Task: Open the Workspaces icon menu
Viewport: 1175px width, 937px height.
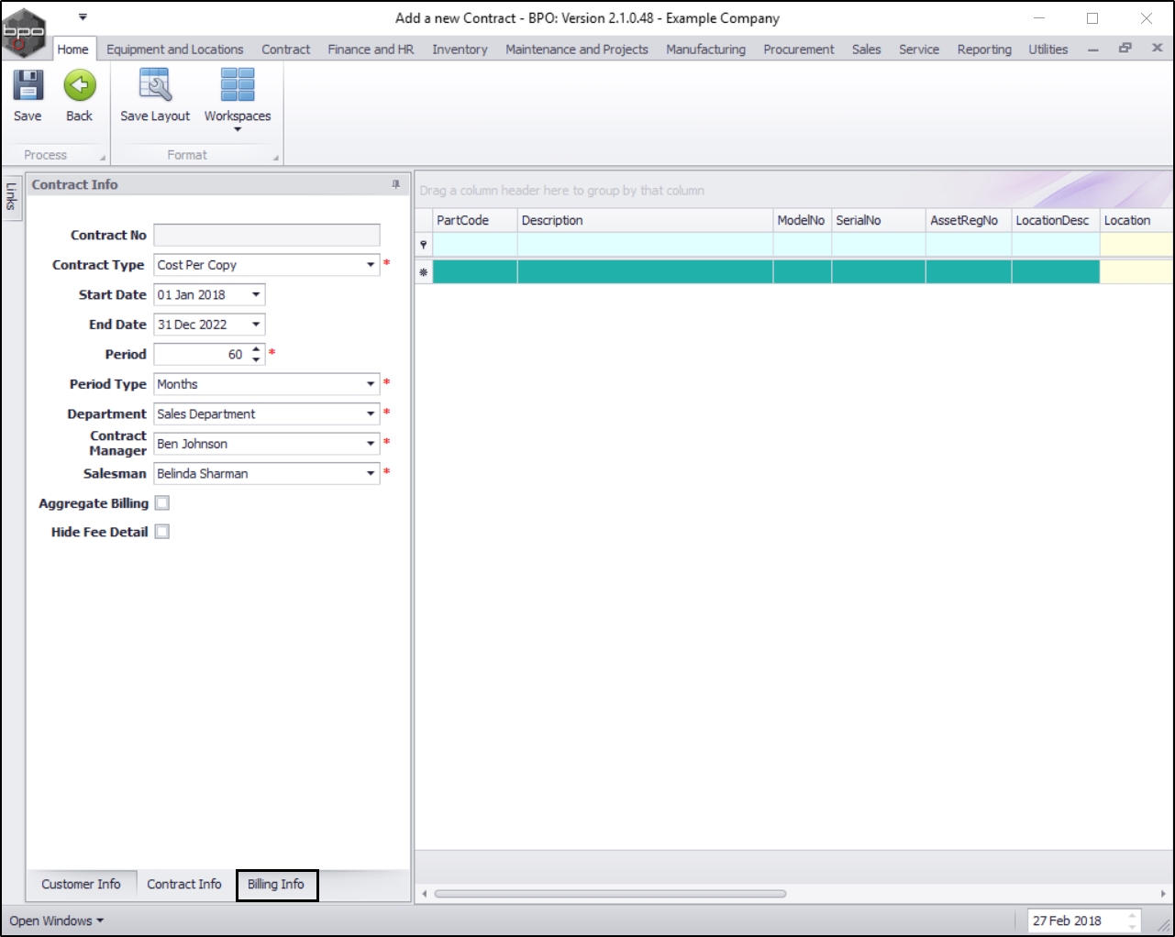Action: pos(238,85)
